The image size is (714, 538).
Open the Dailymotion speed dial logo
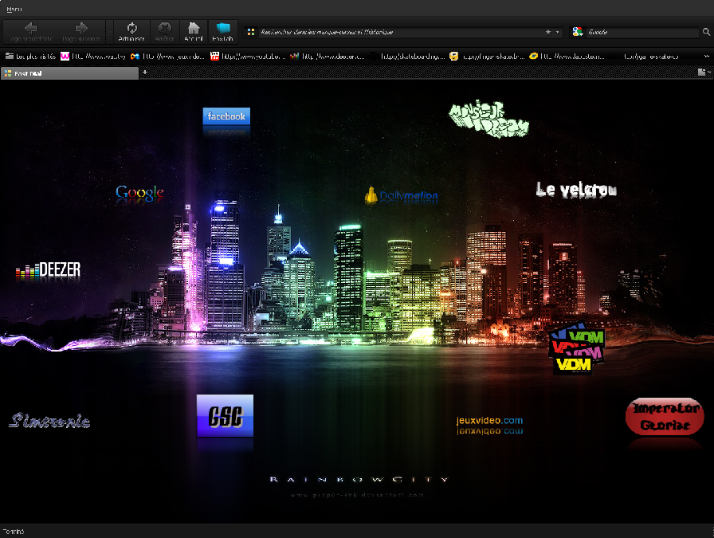click(x=401, y=195)
